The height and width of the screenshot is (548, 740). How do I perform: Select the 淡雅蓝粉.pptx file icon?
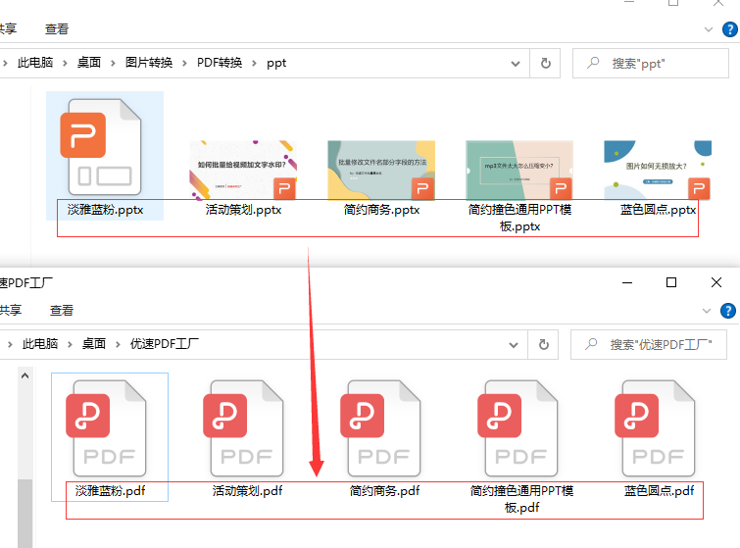tap(102, 147)
